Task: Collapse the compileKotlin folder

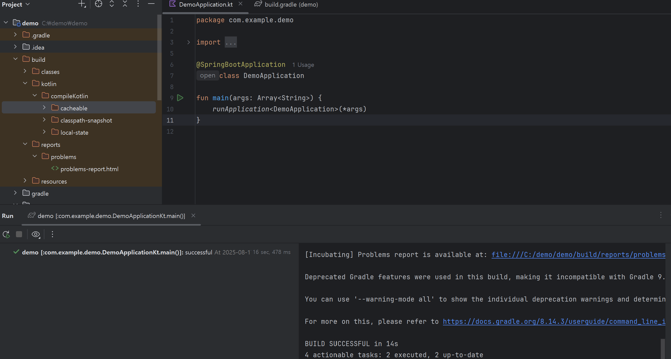Action: tap(35, 95)
